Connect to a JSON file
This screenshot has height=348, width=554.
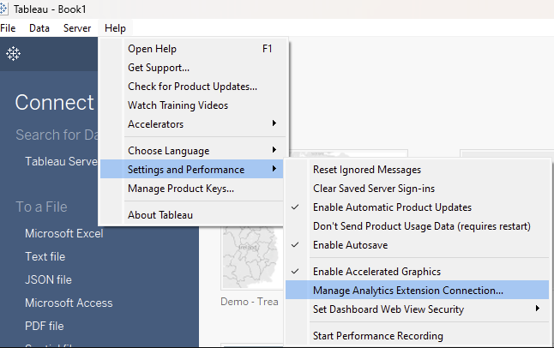tap(50, 279)
